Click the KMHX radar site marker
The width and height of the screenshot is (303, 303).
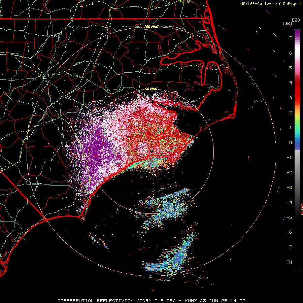click(151, 151)
